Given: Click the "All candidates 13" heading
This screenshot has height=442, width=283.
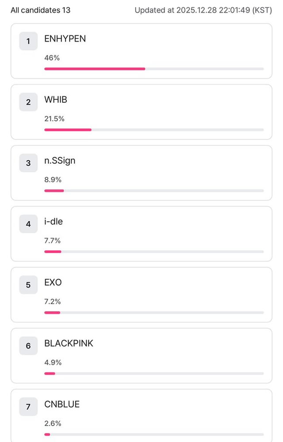Looking at the screenshot, I should [40, 10].
